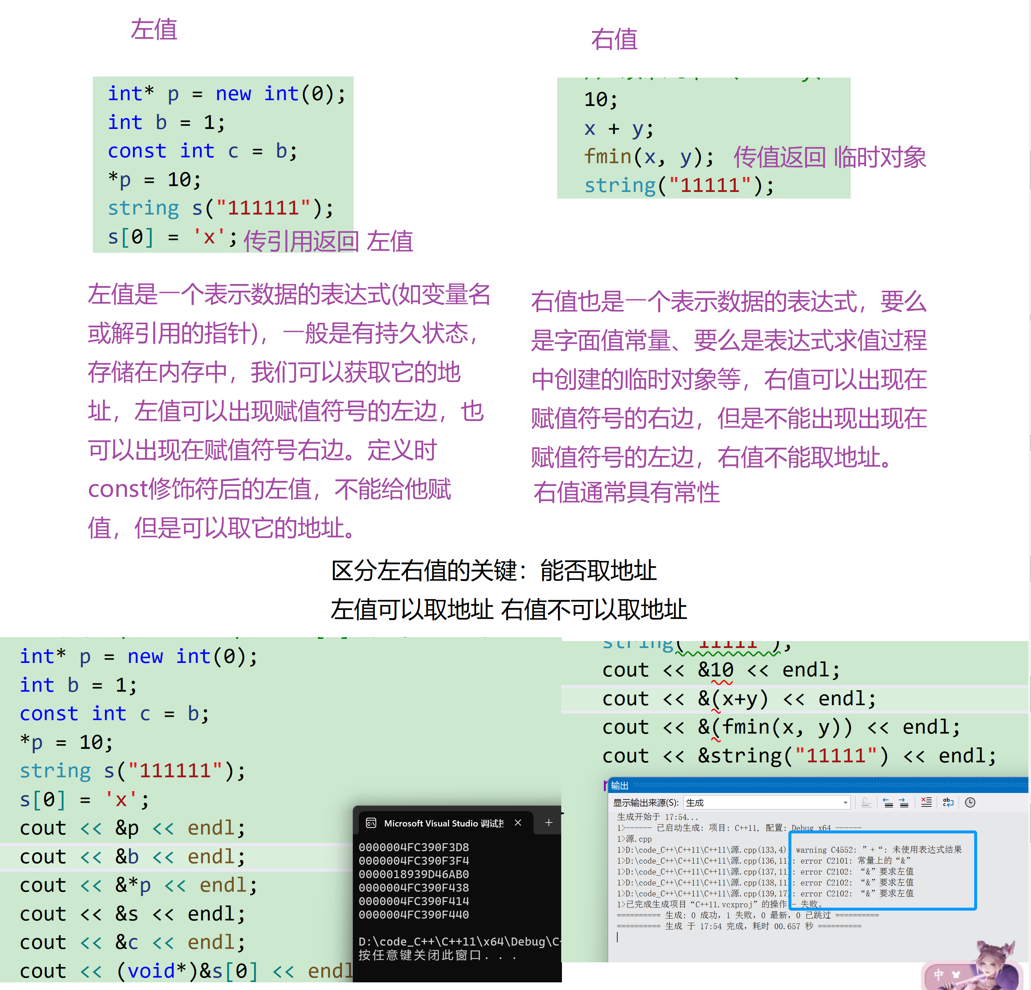This screenshot has width=1031, height=990.
Task: Click the grayed icon left of the message arrows
Action: click(866, 803)
